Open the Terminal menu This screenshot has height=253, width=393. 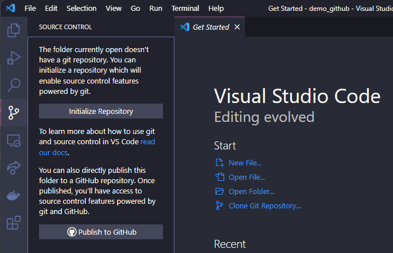tap(185, 9)
